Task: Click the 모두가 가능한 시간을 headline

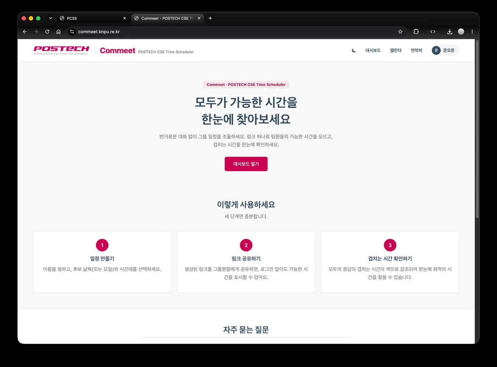Action: (246, 102)
